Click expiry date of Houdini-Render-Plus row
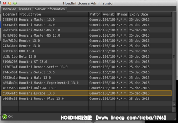This screenshot has width=178, height=123. click(139, 99)
